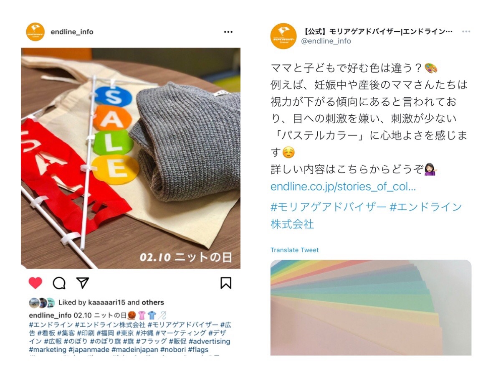This screenshot has height=376, width=501.
Task: View likers avatars beside Liked by
Action: (x=42, y=302)
